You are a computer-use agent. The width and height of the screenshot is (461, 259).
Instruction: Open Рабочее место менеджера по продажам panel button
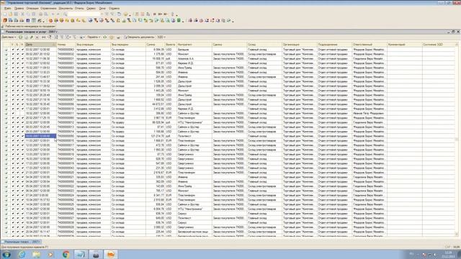pos(29,27)
